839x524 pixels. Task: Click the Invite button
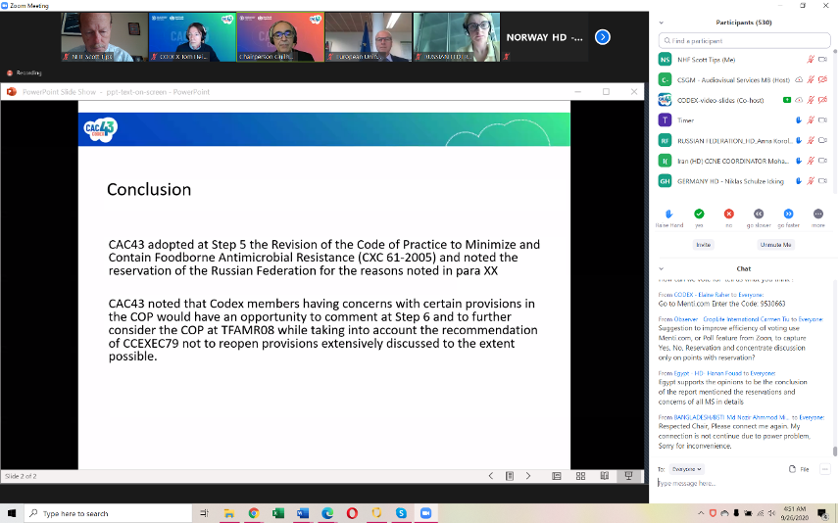pyautogui.click(x=703, y=245)
